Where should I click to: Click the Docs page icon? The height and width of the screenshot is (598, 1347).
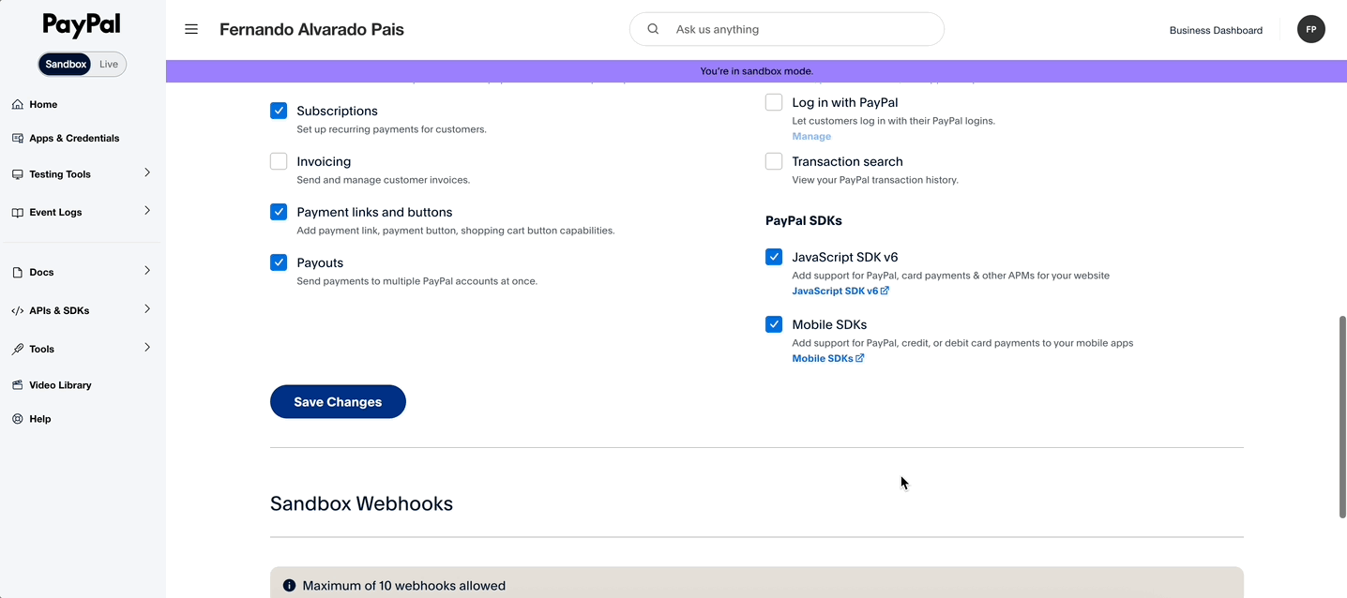point(18,272)
